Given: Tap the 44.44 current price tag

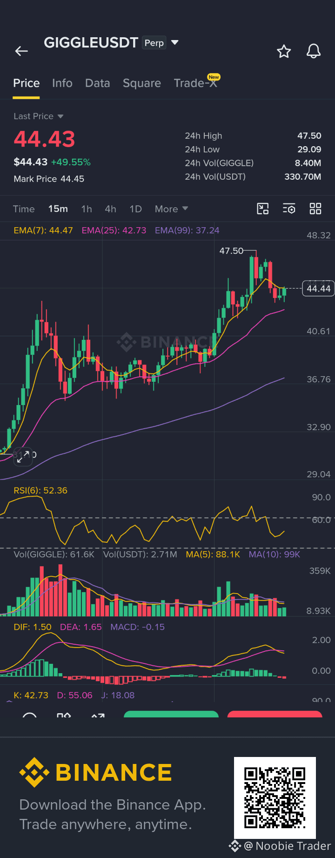Looking at the screenshot, I should [319, 289].
